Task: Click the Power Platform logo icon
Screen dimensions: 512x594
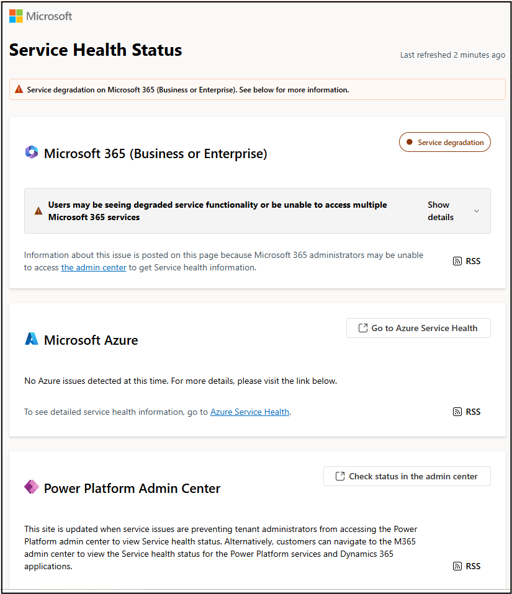Action: click(x=32, y=487)
